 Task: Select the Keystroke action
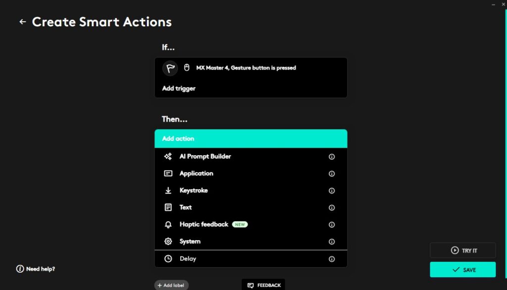point(194,191)
